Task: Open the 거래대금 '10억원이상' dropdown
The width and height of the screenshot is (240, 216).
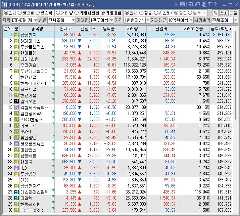Action: coord(191,20)
